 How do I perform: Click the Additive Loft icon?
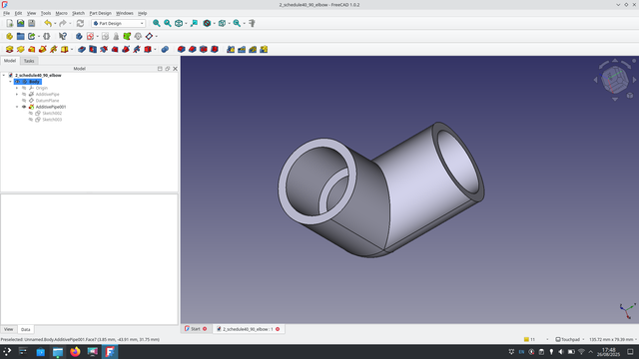(31, 49)
